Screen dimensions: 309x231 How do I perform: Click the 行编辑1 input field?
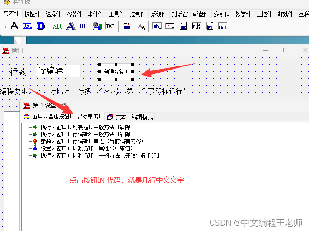58,71
